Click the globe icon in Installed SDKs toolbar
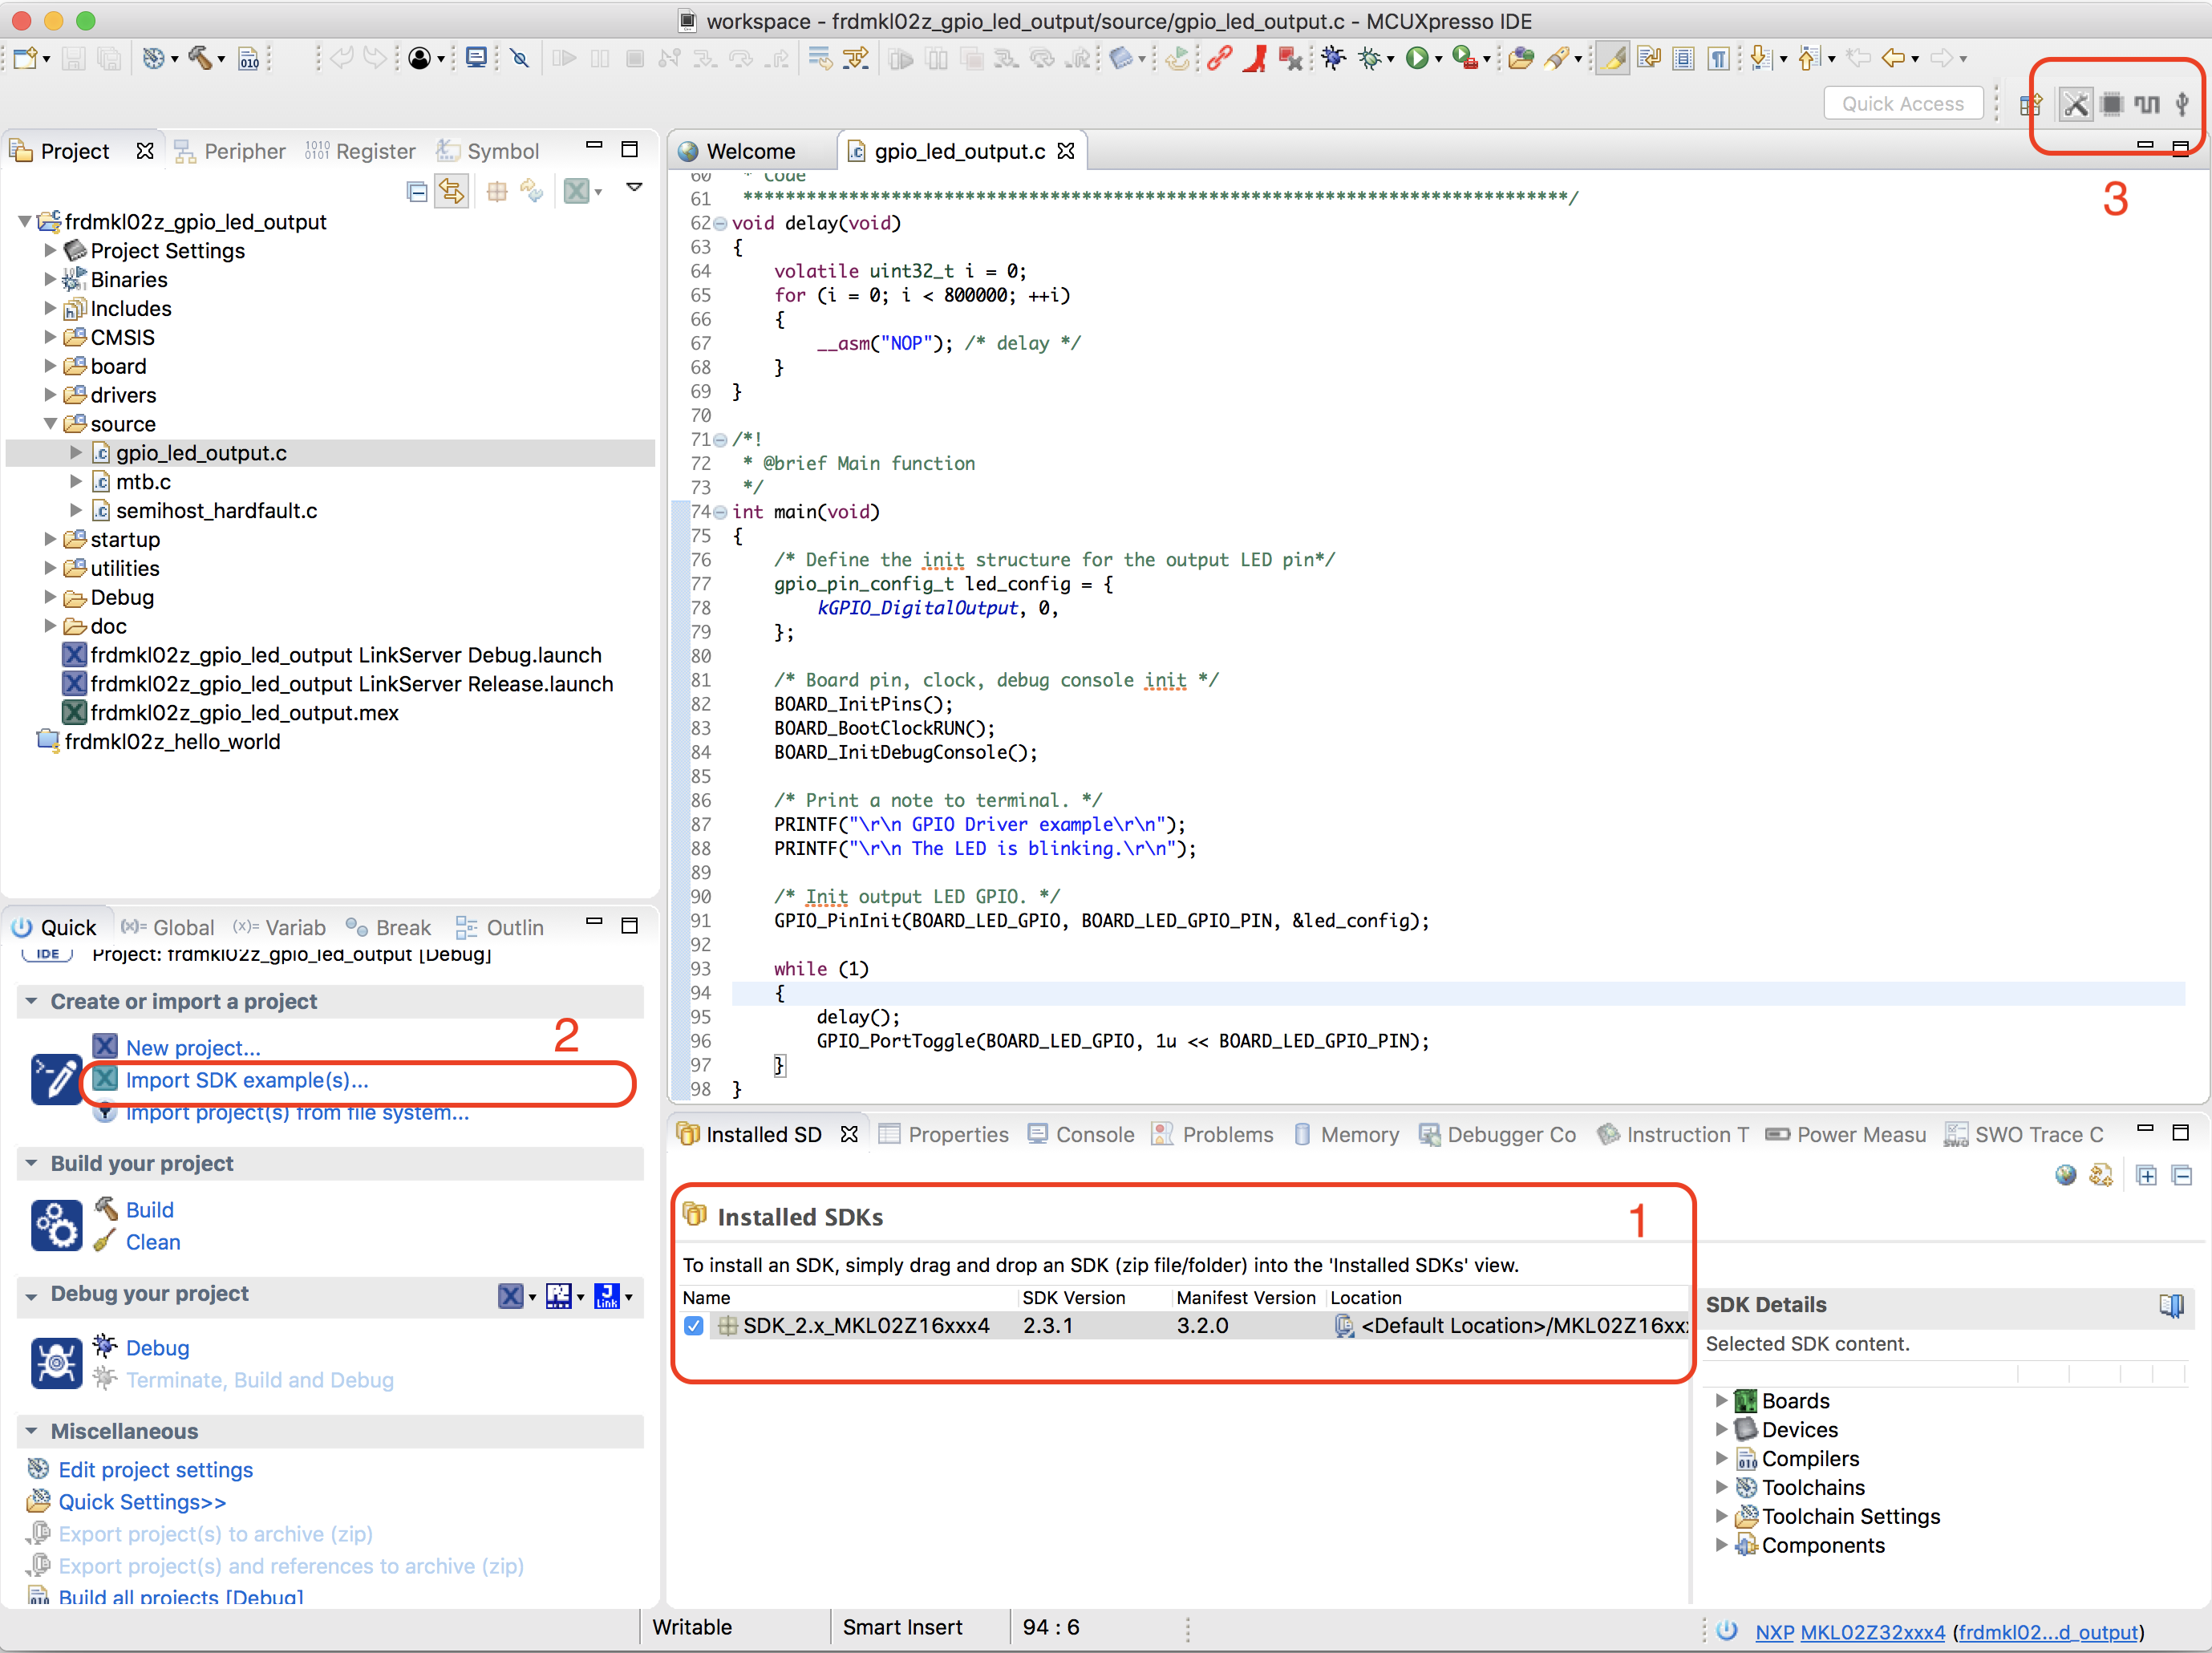 pyautogui.click(x=2066, y=1175)
